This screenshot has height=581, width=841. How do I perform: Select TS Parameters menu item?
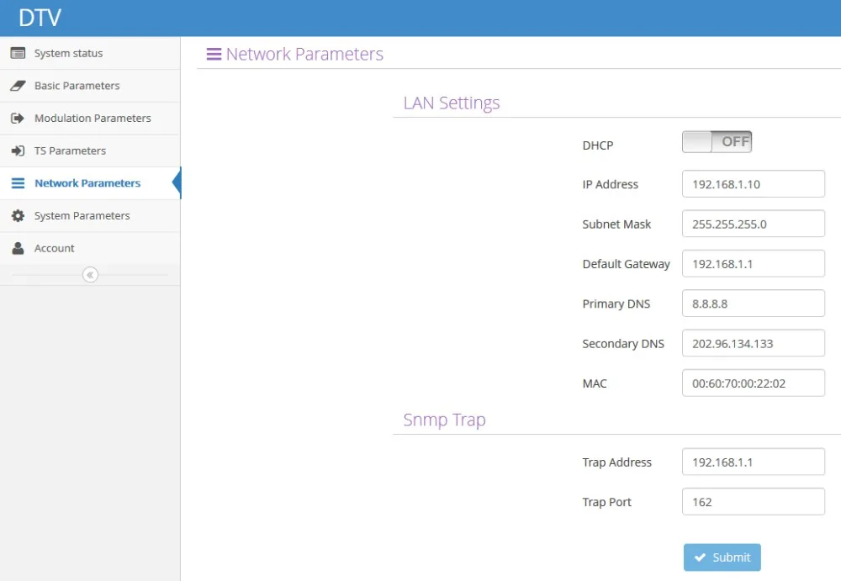(90, 151)
